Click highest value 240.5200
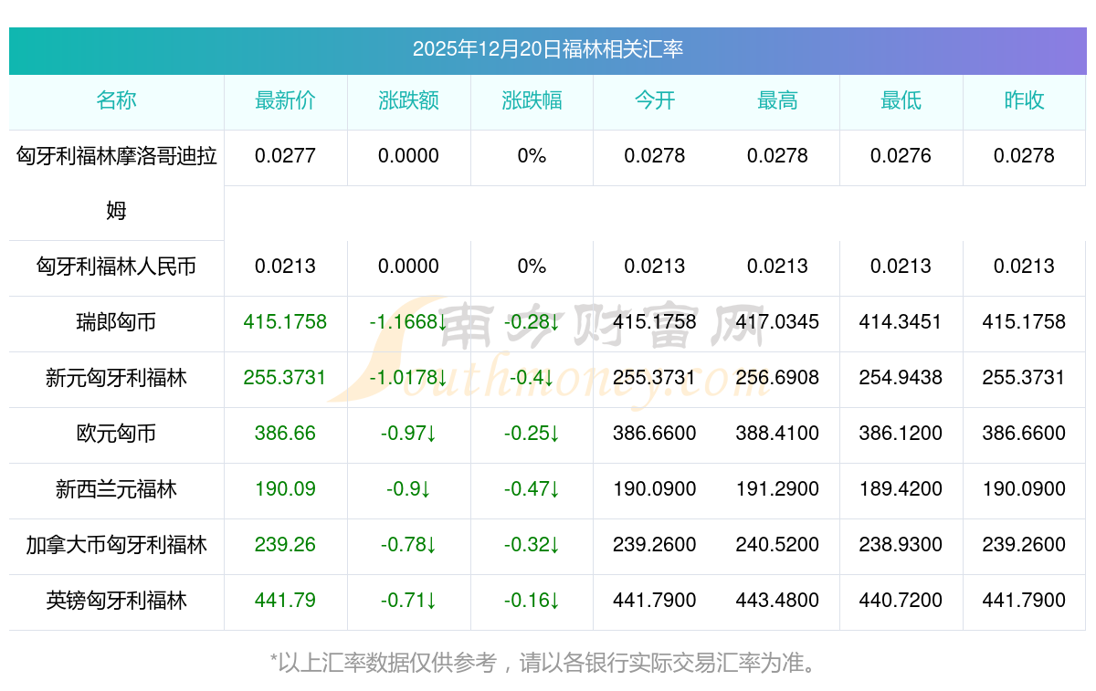Screen dimensions: 1096x691 778,545
